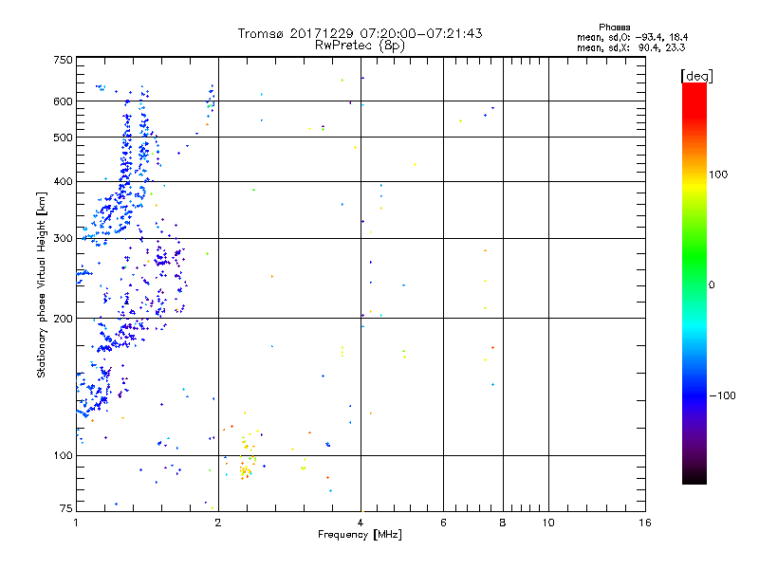Click the x-axis tick label '16'
The image size is (759, 569).
[x=645, y=523]
